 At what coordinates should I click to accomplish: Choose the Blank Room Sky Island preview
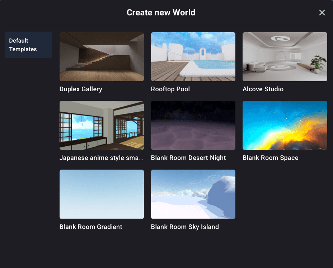(193, 194)
